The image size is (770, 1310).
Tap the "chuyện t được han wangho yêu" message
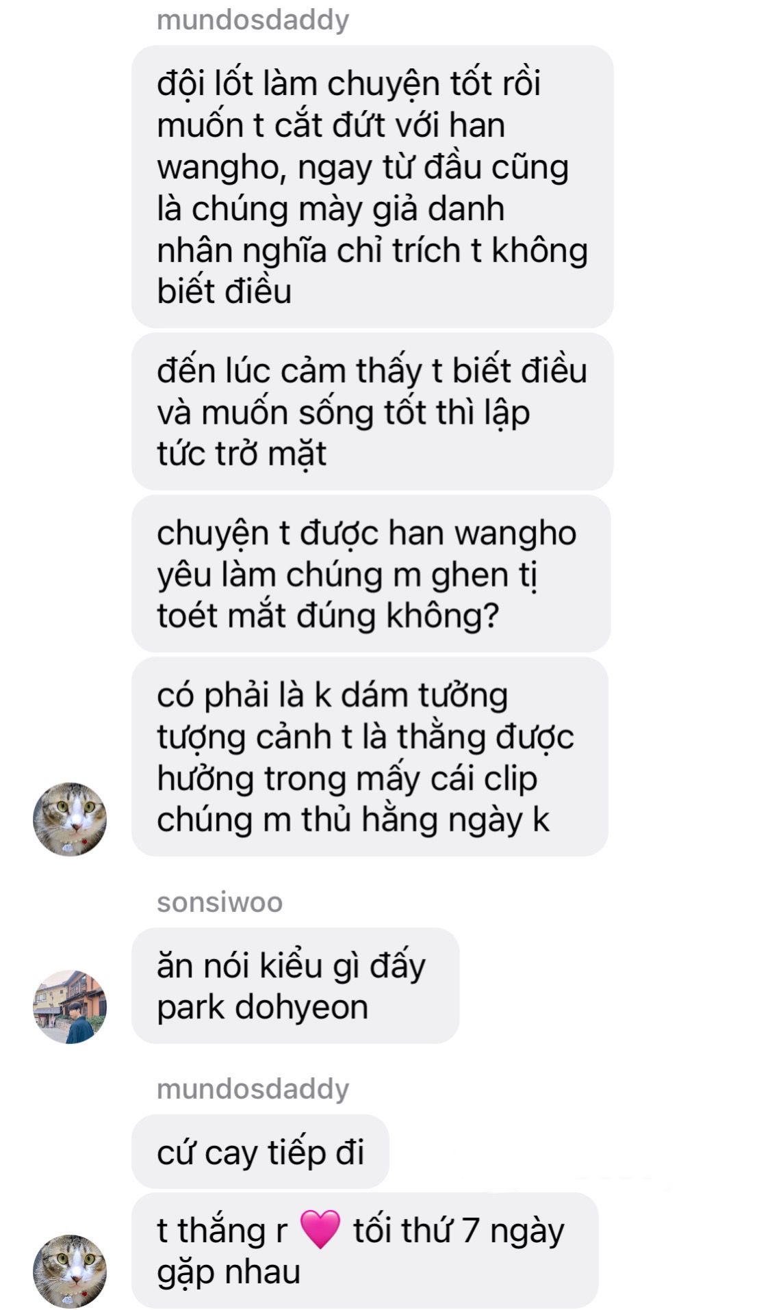(371, 573)
